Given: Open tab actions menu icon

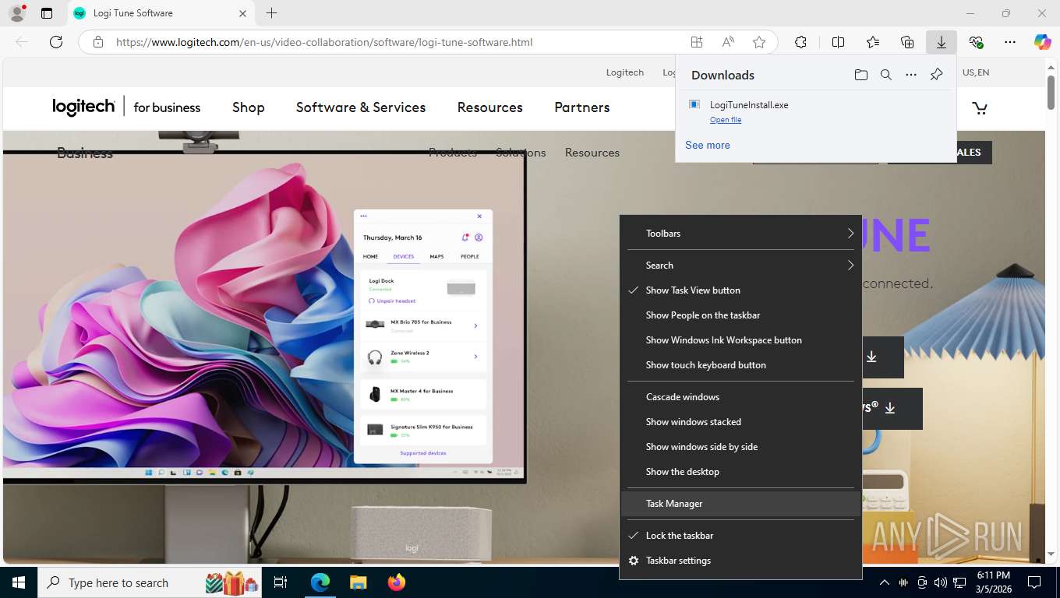Looking at the screenshot, I should (x=47, y=13).
